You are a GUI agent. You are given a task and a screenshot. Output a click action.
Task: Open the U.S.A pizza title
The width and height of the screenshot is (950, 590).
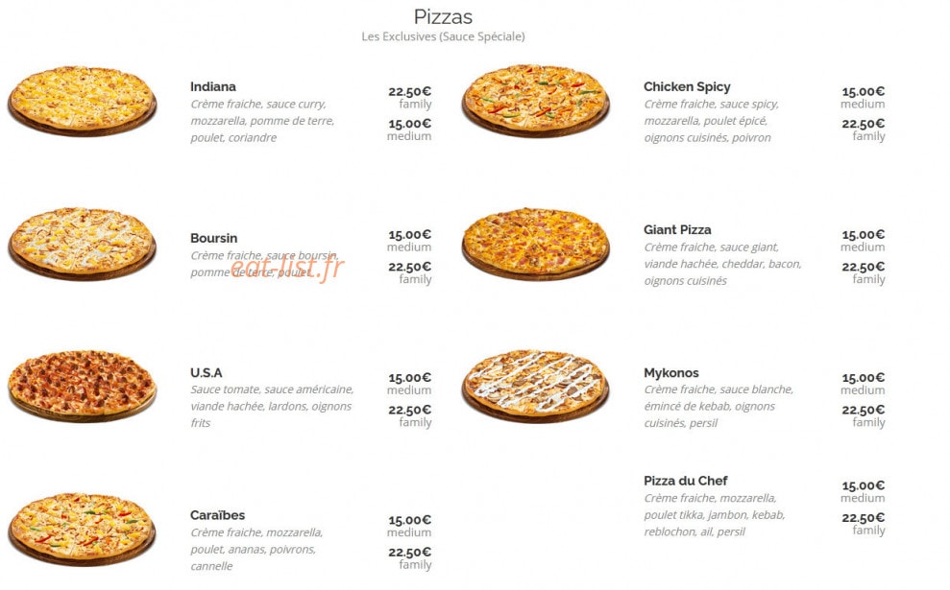[x=206, y=373]
